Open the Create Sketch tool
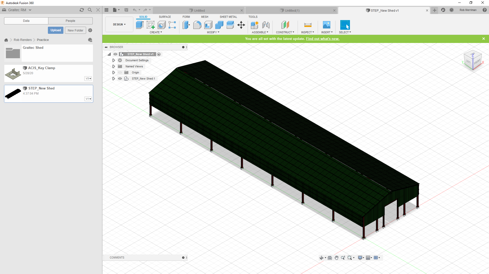 [x=151, y=25]
